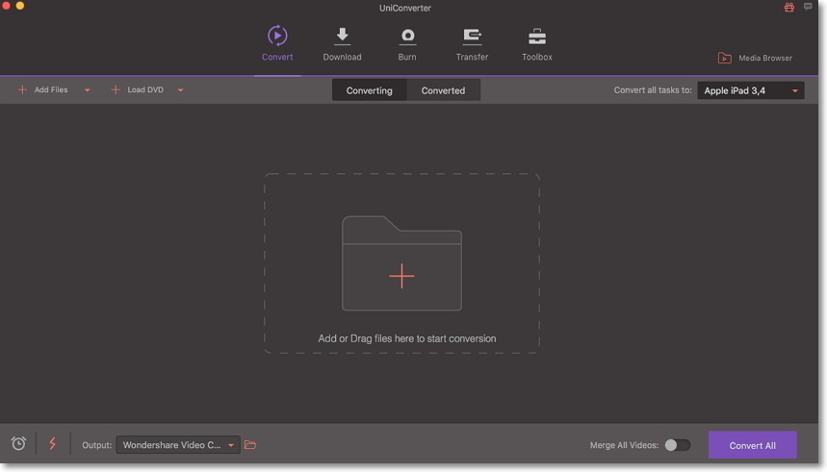Click 'Add or Drag files here to start conversion'
Viewport: 827px width, 472px height.
[x=407, y=338]
